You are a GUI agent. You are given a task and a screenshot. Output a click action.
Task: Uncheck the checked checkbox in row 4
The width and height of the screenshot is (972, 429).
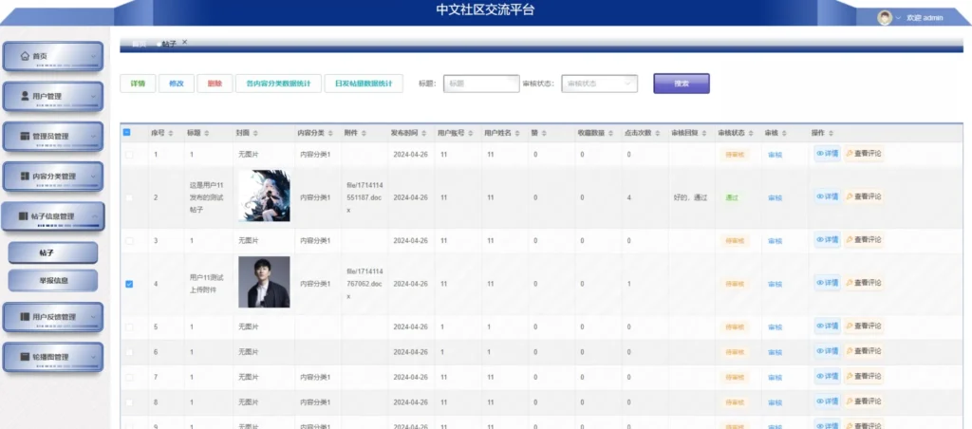[x=129, y=284]
